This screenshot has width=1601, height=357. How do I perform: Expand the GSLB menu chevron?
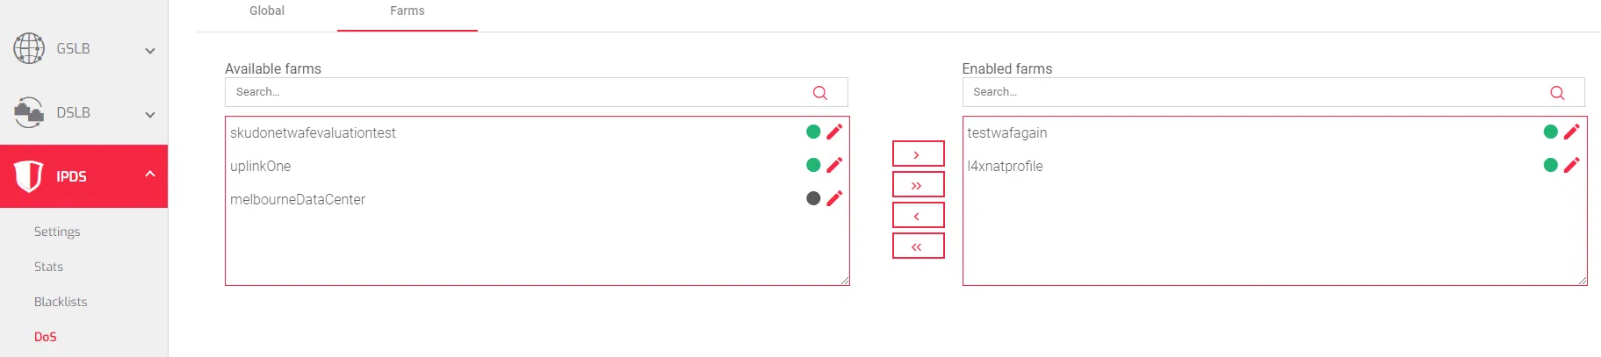tap(150, 51)
